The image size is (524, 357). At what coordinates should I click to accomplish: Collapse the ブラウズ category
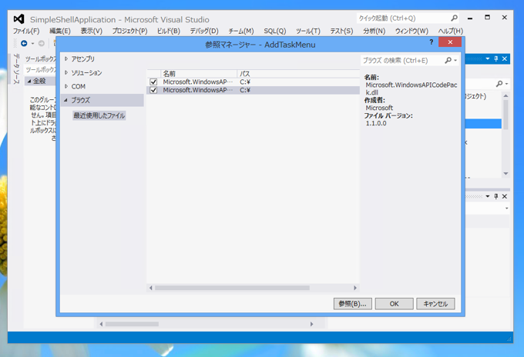tap(65, 100)
